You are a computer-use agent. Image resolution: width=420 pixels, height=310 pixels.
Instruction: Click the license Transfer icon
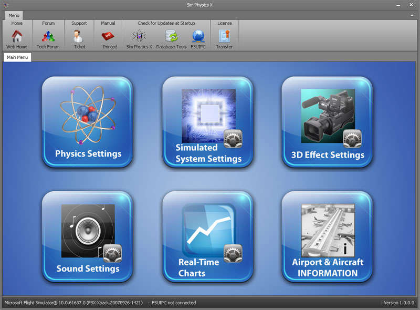tap(224, 37)
